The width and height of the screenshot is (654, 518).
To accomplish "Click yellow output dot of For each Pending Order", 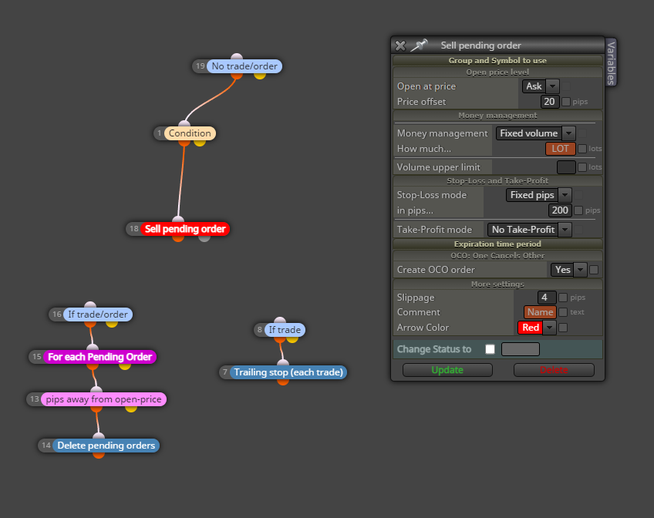I will [125, 366].
